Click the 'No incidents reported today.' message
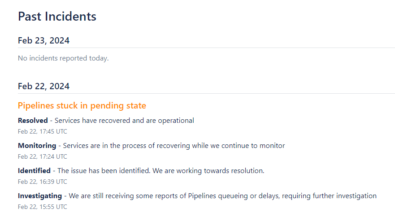 click(x=63, y=58)
